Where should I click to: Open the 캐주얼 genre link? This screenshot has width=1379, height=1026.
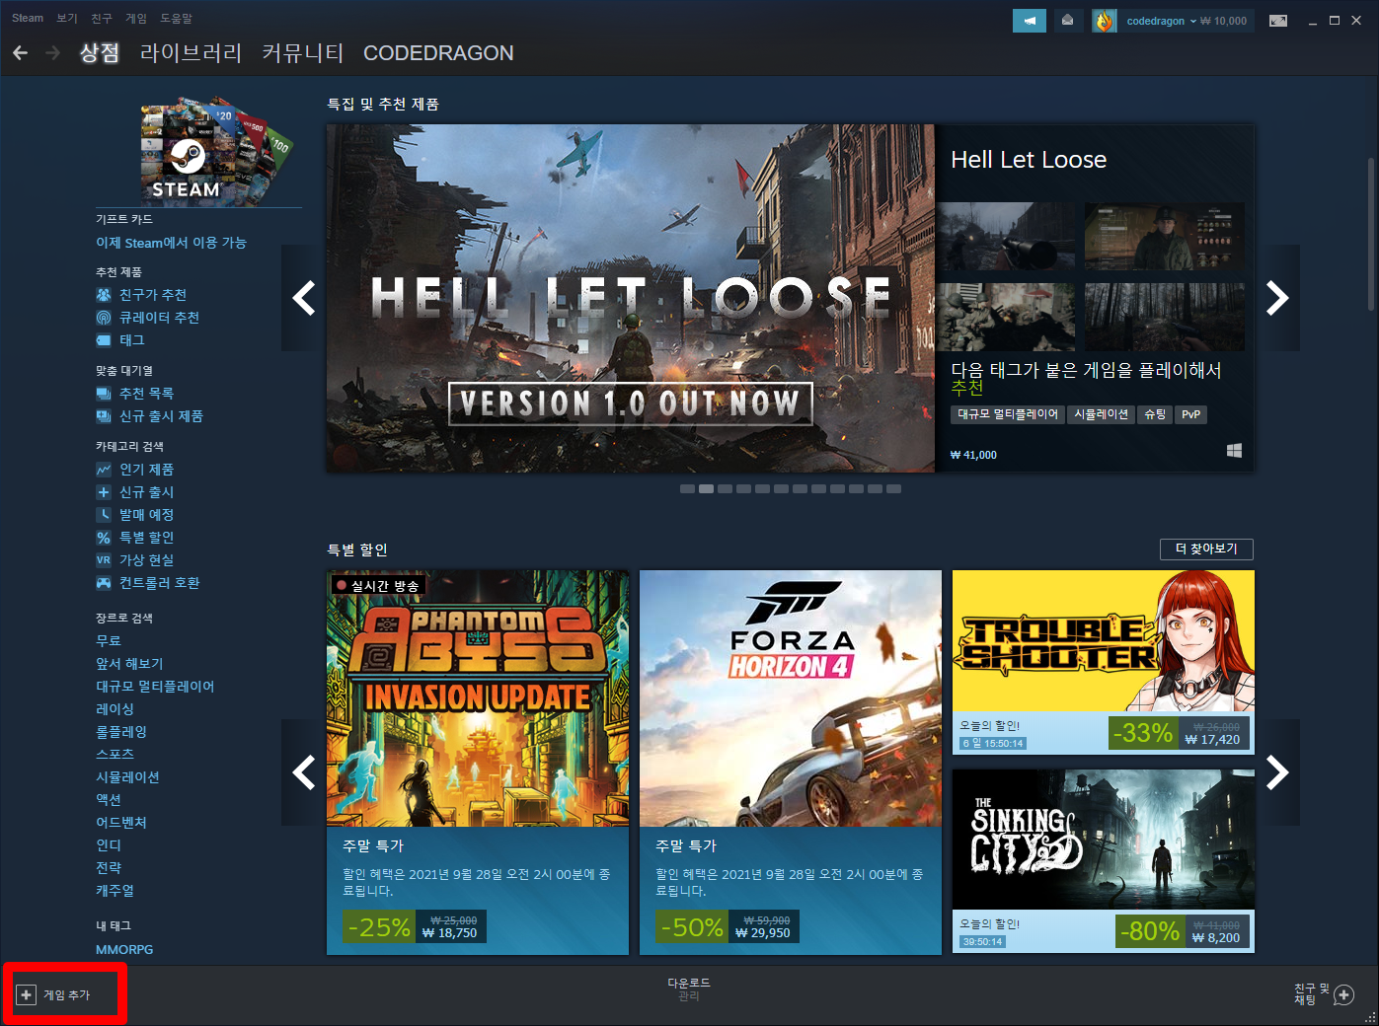115,891
